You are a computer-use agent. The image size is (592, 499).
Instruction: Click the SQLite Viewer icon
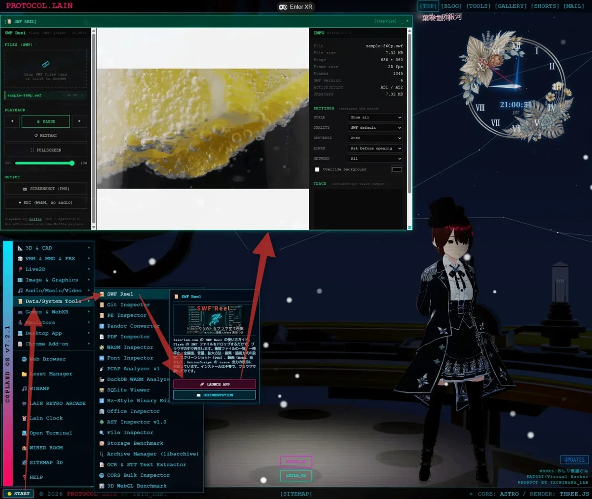(x=102, y=390)
